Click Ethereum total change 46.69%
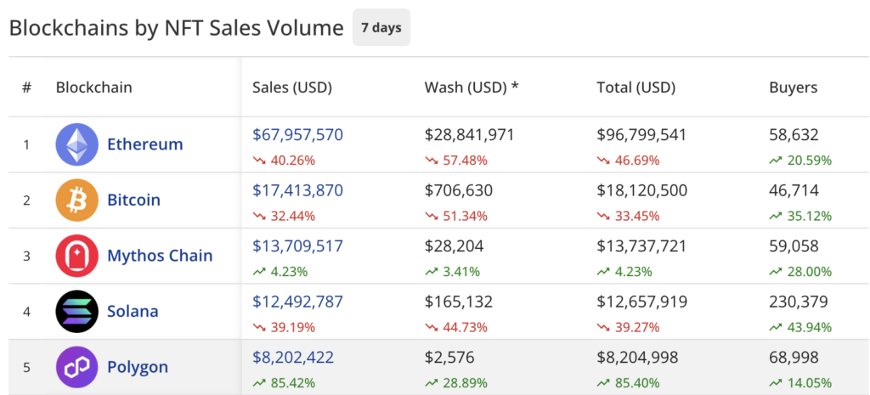Screen dimensions: 870x395 point(628,161)
